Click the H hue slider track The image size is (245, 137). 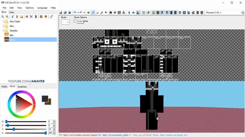pos(26,122)
